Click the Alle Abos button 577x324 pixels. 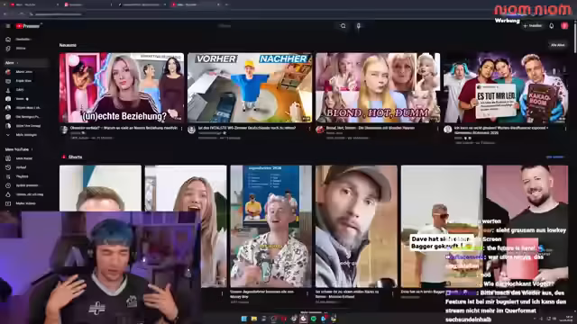(557, 45)
